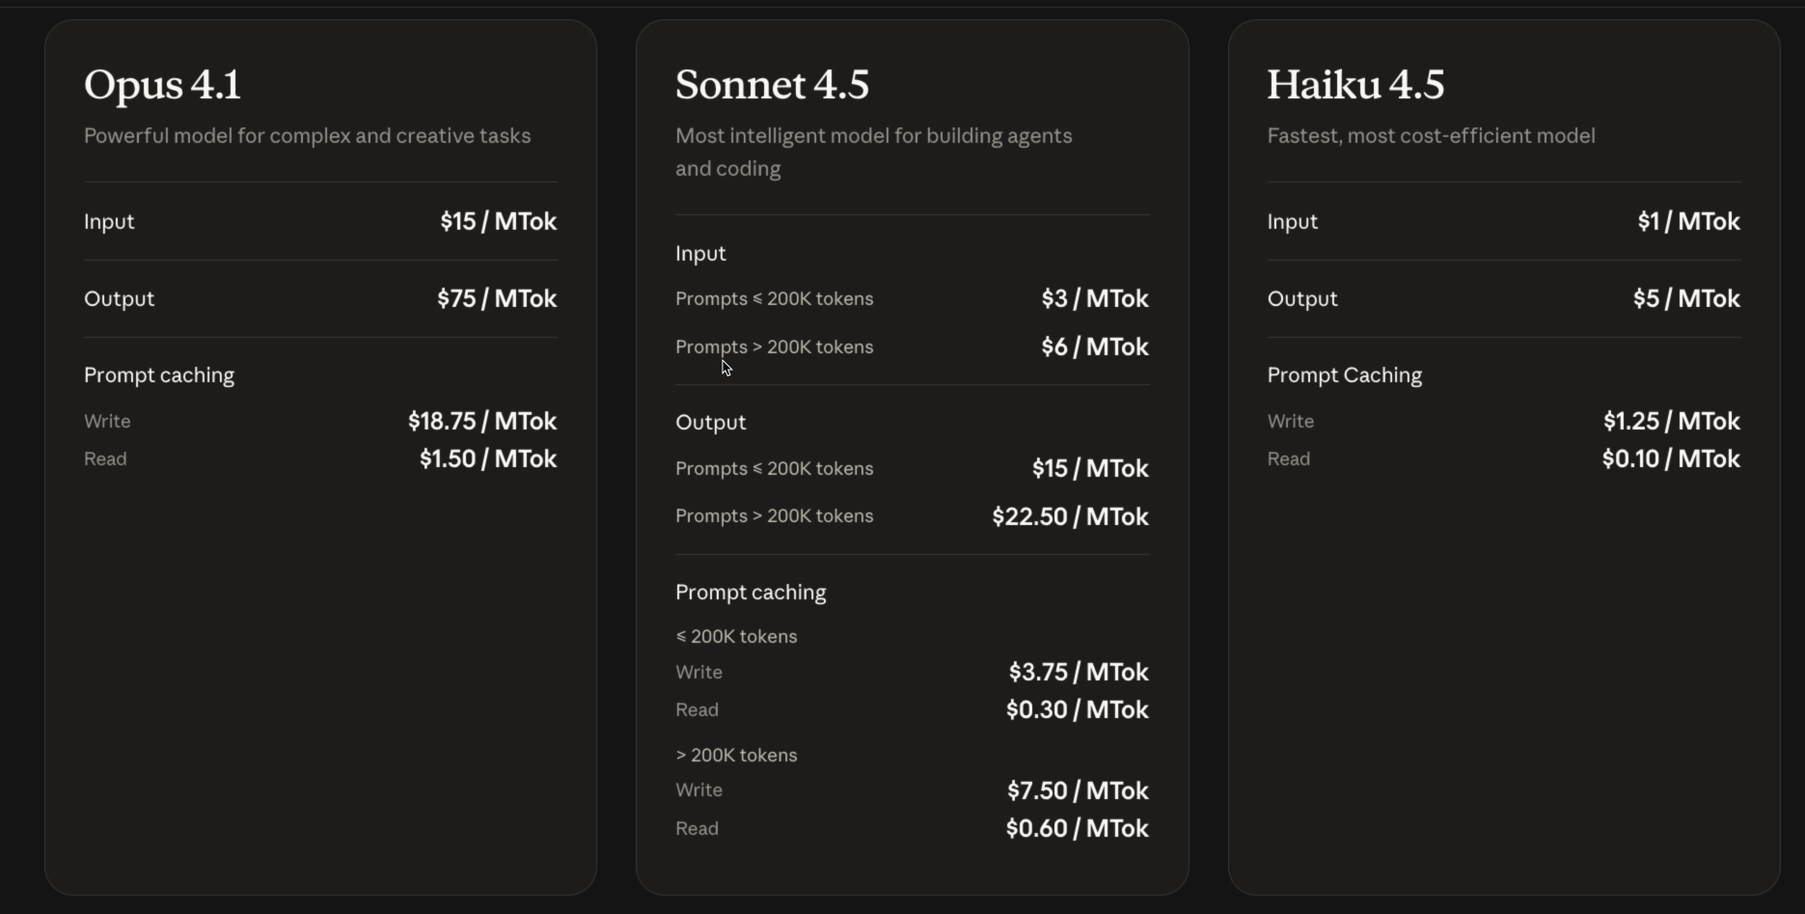
Task: Select the $22.50 / MTok output price
Action: tap(1070, 517)
